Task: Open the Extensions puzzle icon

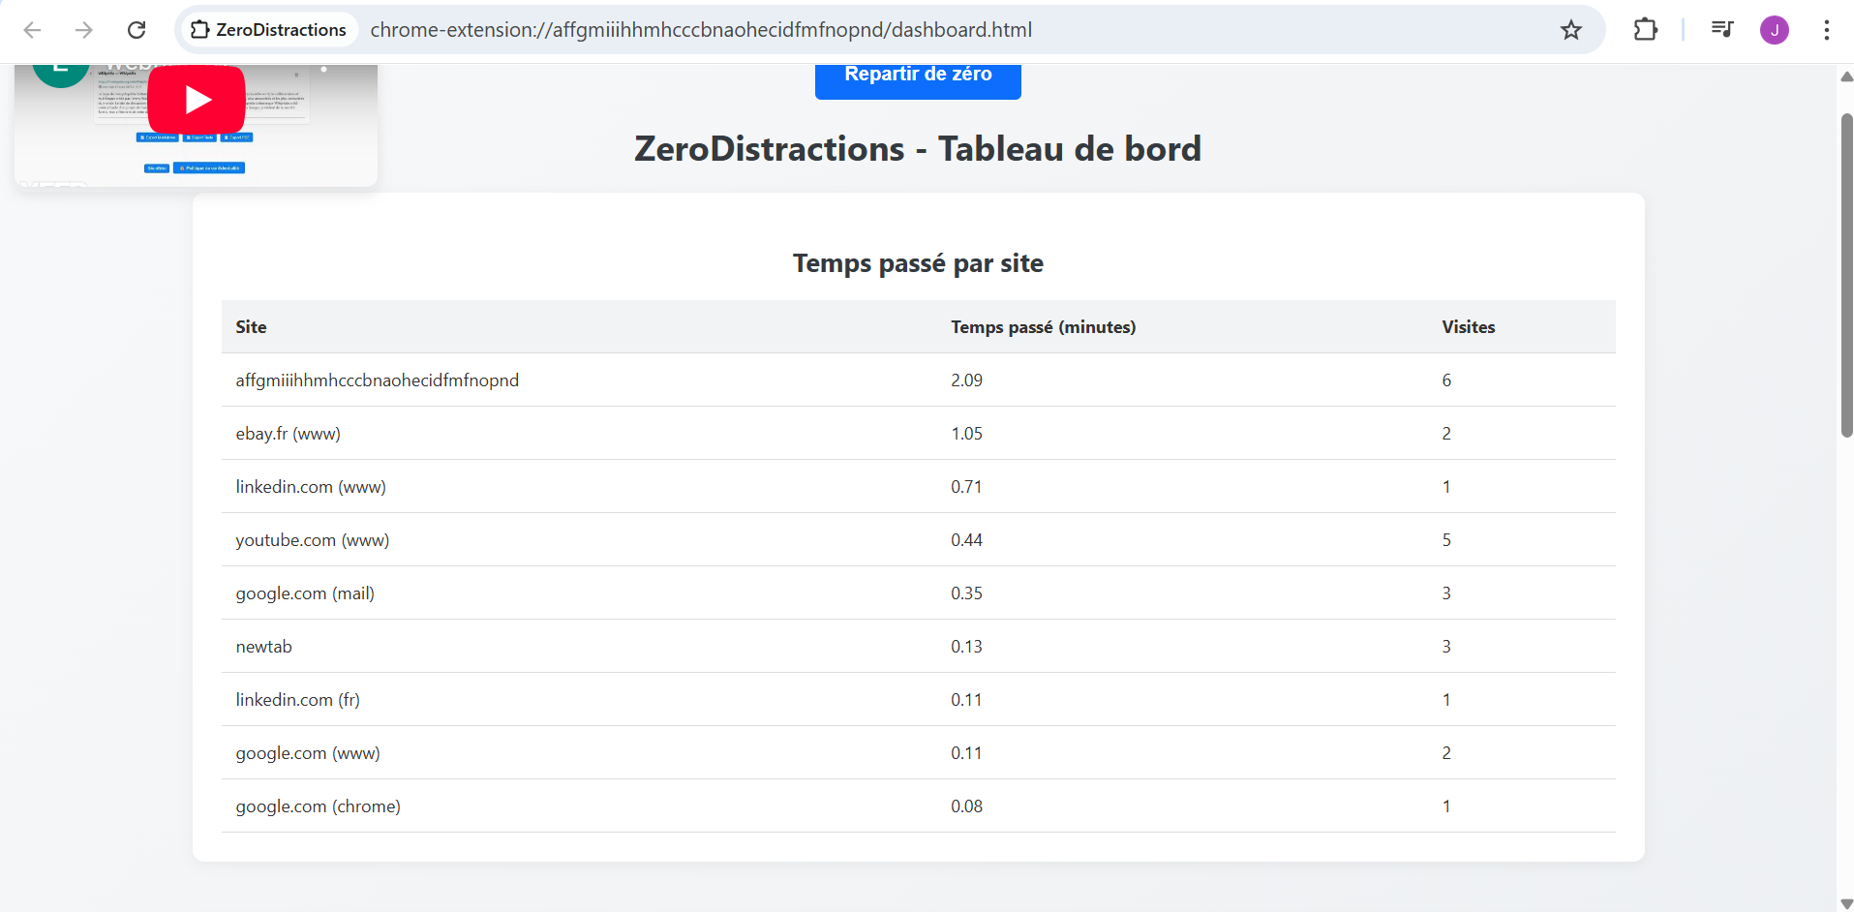Action: click(x=1645, y=30)
